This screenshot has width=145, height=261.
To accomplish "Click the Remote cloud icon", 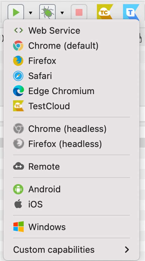I will pyautogui.click(x=18, y=166).
